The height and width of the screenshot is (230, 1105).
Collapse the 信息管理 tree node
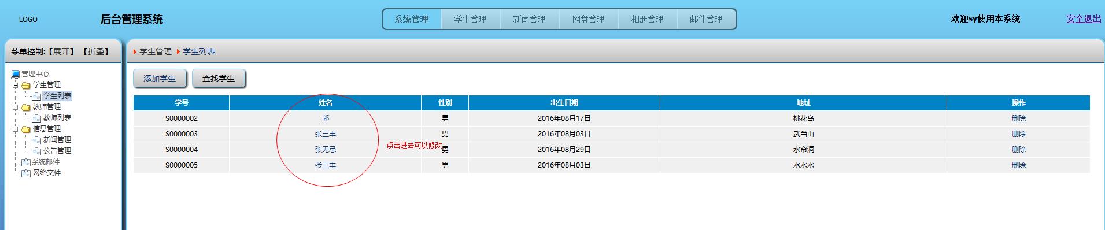[16, 129]
